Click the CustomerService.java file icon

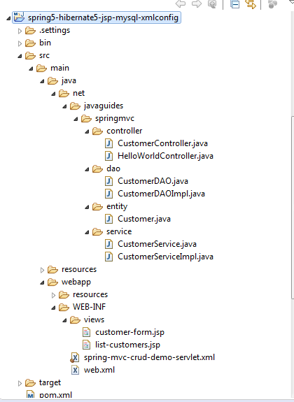point(109,244)
